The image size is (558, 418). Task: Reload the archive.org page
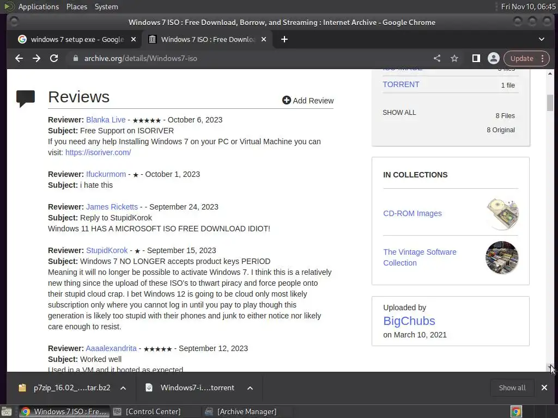(54, 58)
